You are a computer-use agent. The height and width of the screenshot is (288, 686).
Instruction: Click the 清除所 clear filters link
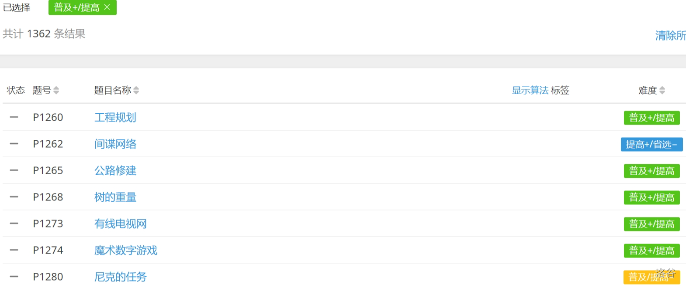[670, 35]
